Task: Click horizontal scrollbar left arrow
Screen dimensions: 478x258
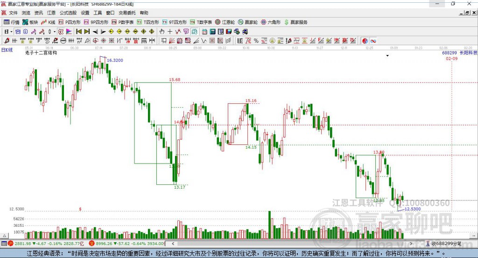Action: tap(173, 244)
